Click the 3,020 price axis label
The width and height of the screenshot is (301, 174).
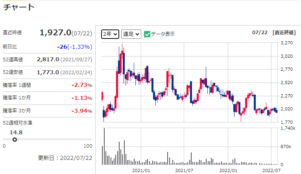click(x=286, y=56)
